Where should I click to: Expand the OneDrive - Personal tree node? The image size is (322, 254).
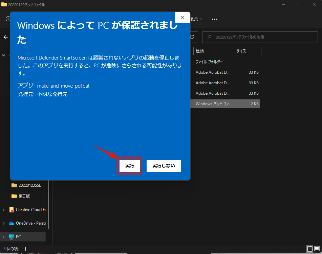pos(4,223)
